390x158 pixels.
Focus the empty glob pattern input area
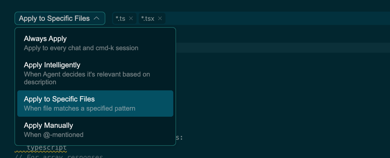pyautogui.click(x=276, y=19)
